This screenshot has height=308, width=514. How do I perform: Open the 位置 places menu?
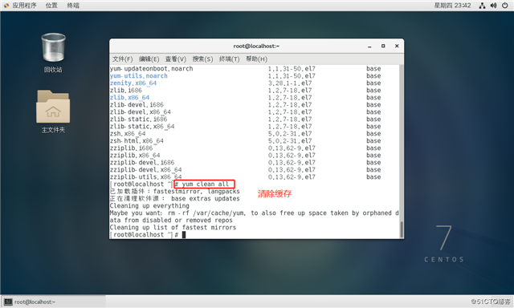pos(51,6)
